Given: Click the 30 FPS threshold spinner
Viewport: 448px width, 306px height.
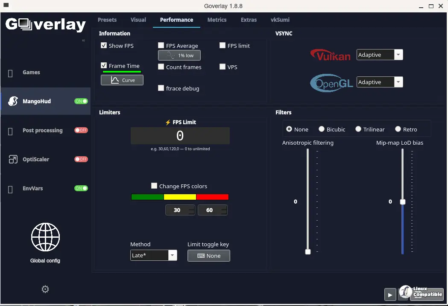Looking at the screenshot, I should click(x=180, y=210).
